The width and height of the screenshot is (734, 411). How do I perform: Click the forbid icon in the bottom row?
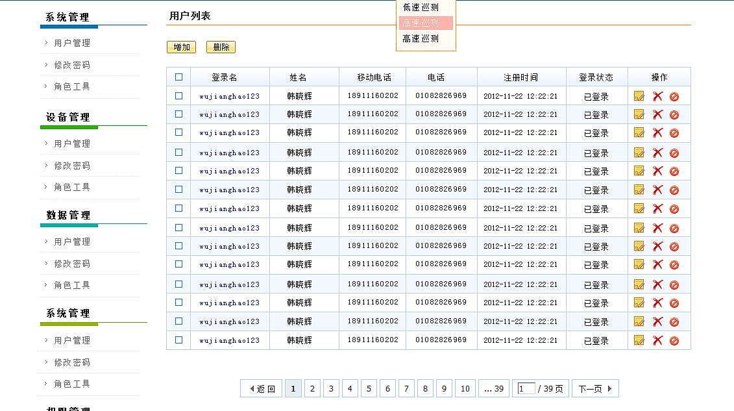[x=674, y=340]
